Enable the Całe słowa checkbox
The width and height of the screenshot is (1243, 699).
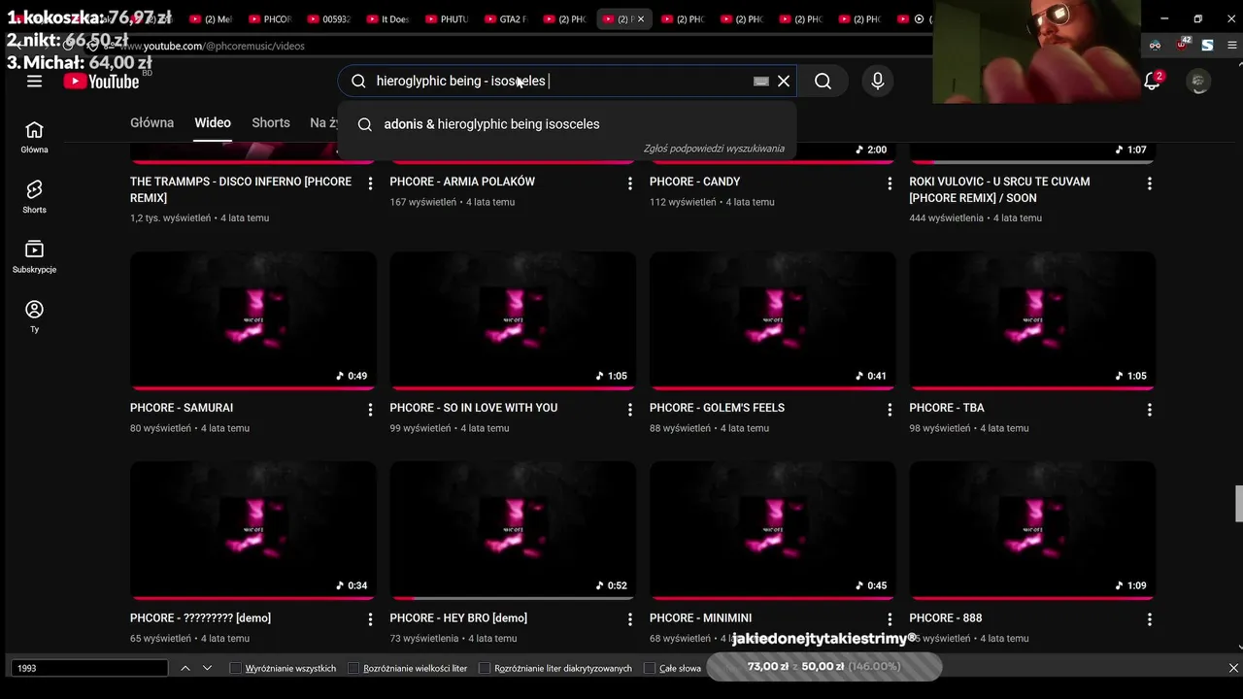point(650,668)
